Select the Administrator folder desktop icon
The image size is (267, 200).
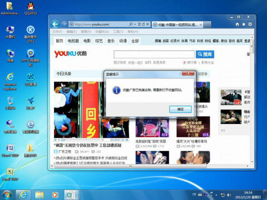[10, 9]
